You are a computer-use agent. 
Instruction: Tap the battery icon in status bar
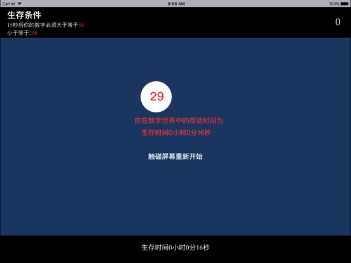345,4
